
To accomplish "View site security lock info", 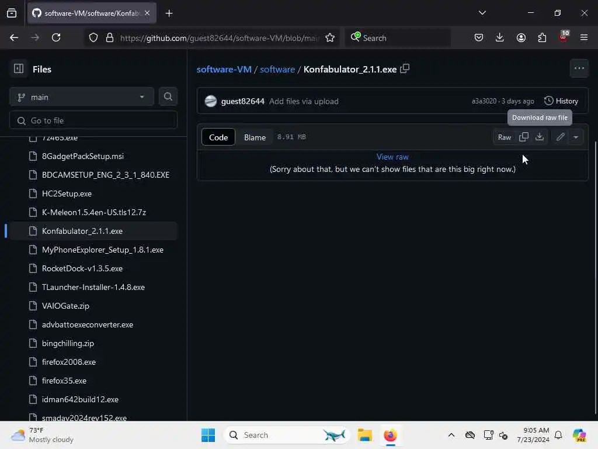I will (110, 38).
